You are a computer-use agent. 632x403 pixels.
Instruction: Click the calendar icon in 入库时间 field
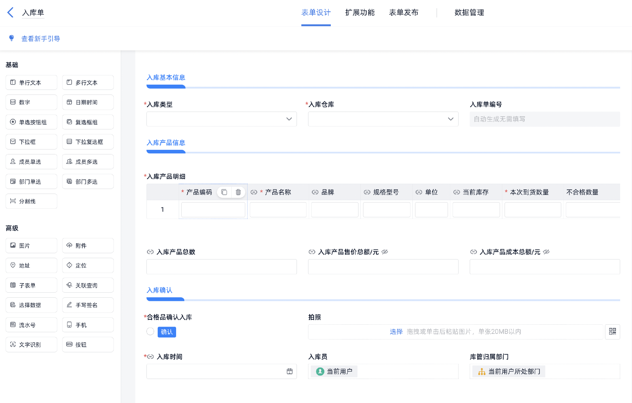[290, 371]
